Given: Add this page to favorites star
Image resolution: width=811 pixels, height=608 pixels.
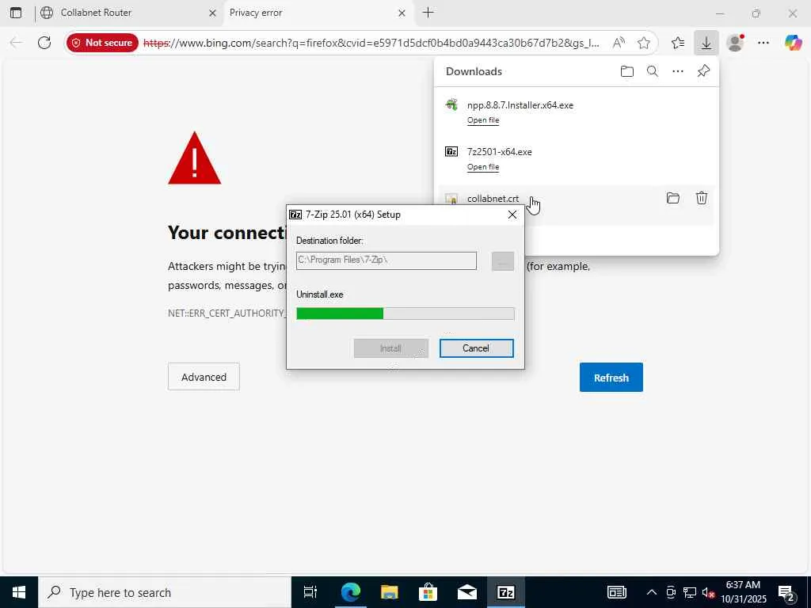Looking at the screenshot, I should tap(643, 43).
